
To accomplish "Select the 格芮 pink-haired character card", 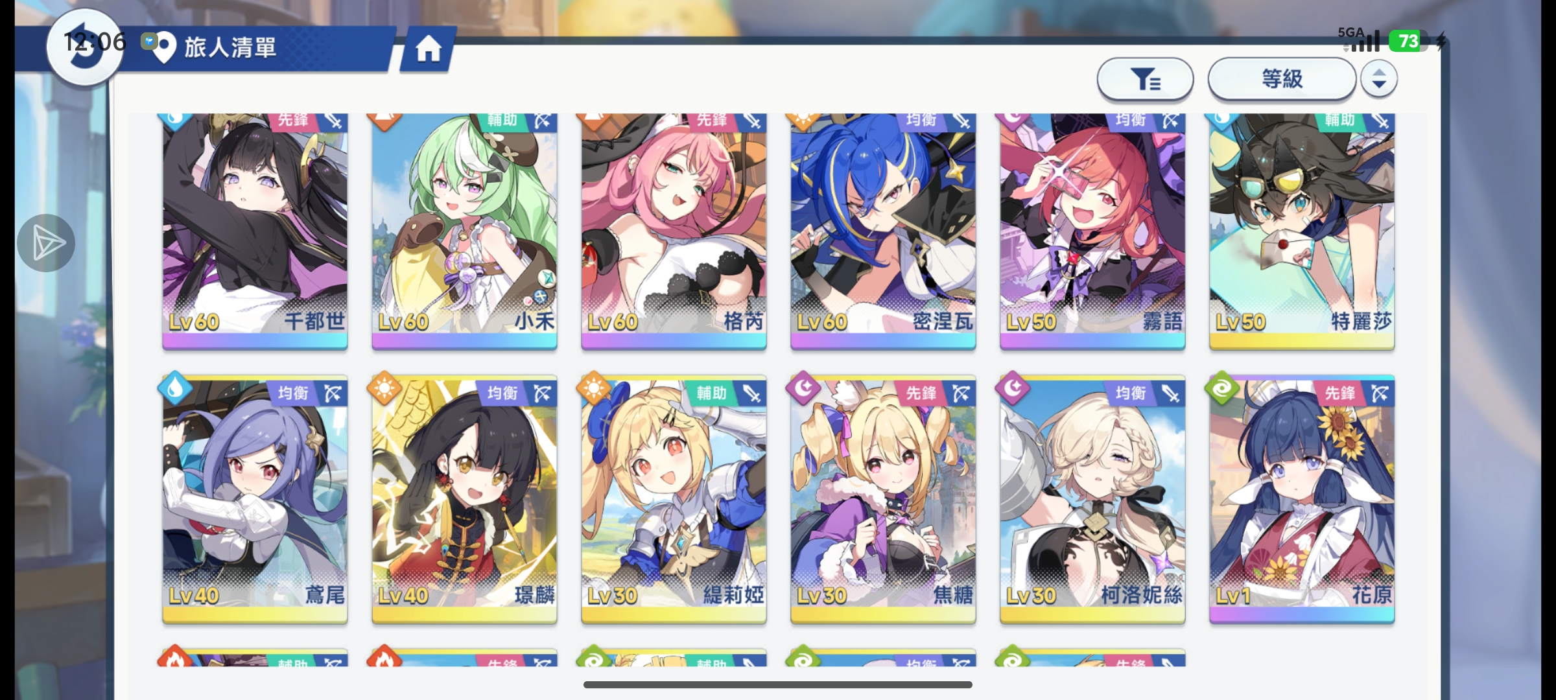I will pos(674,231).
